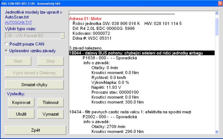Open the vehicle type dropdown 3B - VW Passat B5
Viewport: 223px width, 139px height.
[x=35, y=36]
